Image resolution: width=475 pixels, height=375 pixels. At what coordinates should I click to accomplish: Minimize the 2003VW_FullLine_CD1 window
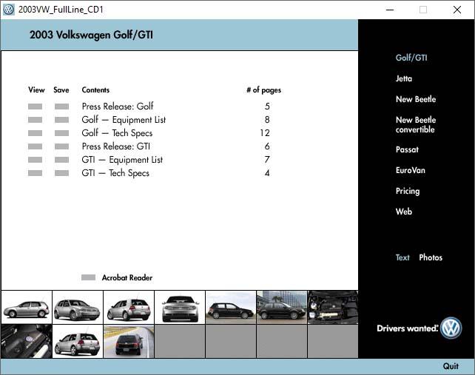click(x=390, y=10)
